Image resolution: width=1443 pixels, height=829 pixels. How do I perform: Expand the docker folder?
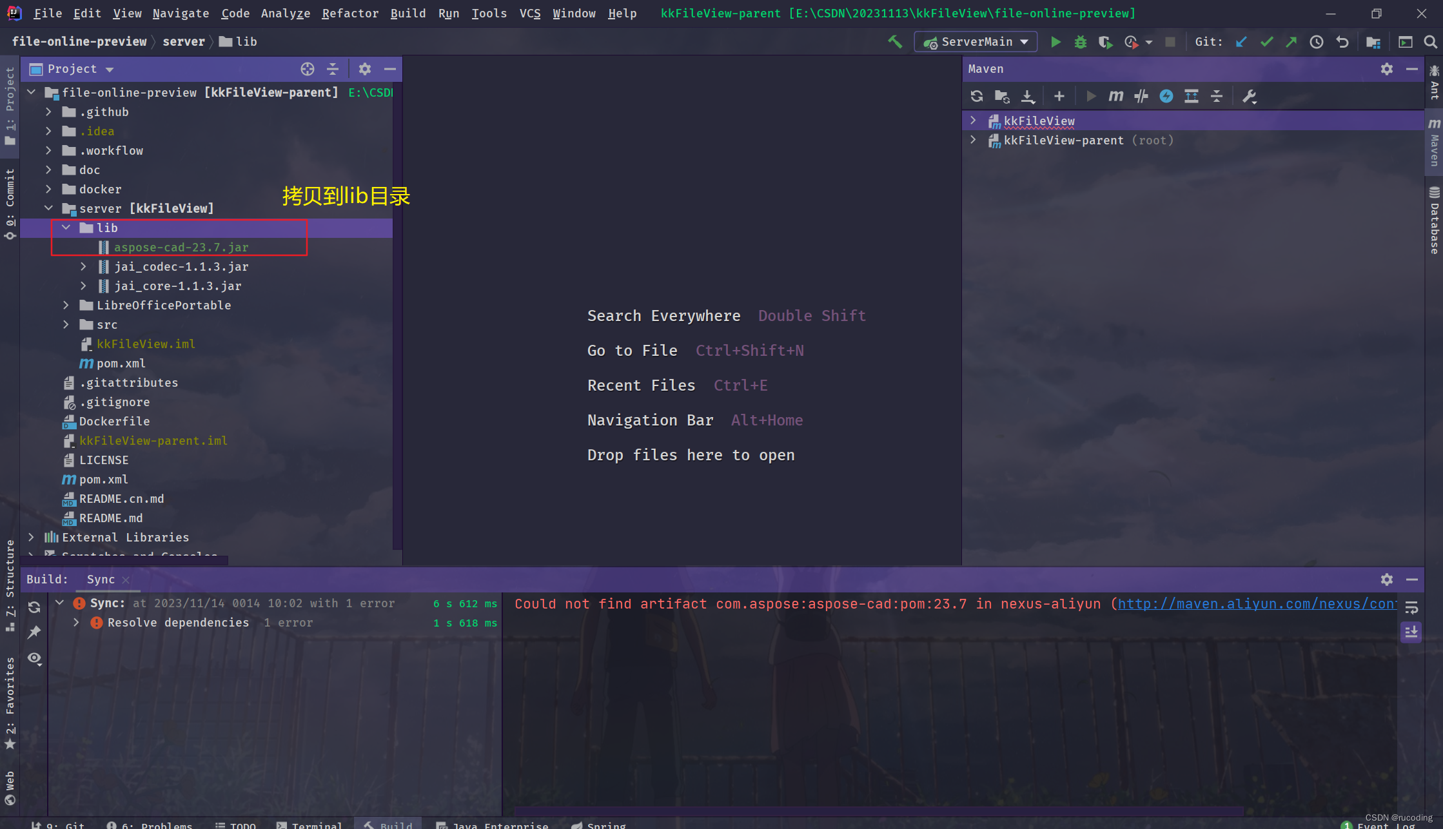click(x=48, y=189)
